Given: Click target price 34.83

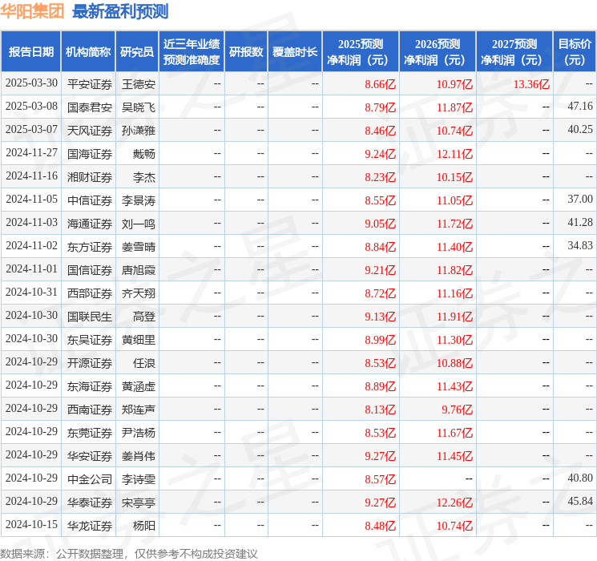Looking at the screenshot, I should (580, 245).
